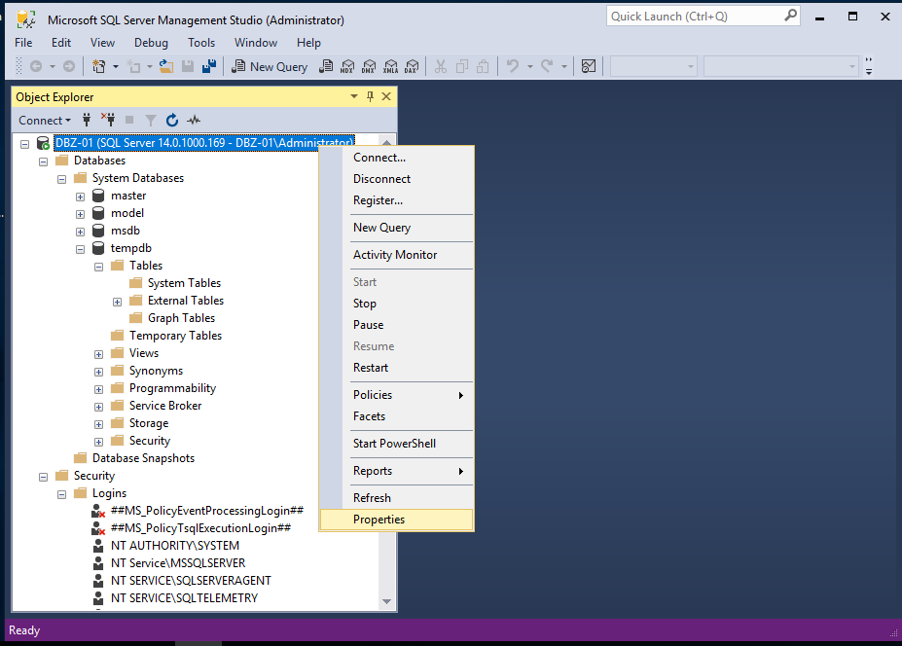The image size is (902, 646).
Task: Select the ##MS_PolicyEventProcessingLogin## login
Action: (207, 510)
